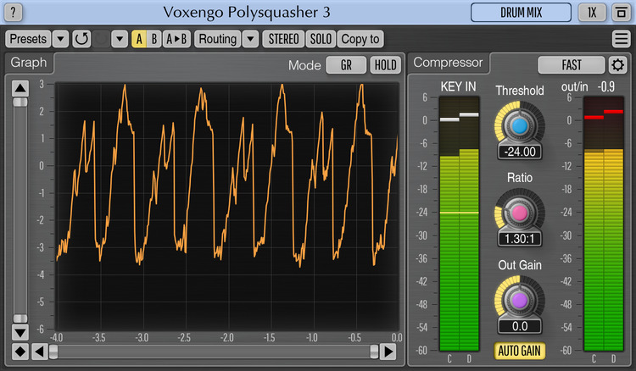The width and height of the screenshot is (636, 371).
Task: Click the Copy to button
Action: (x=360, y=39)
